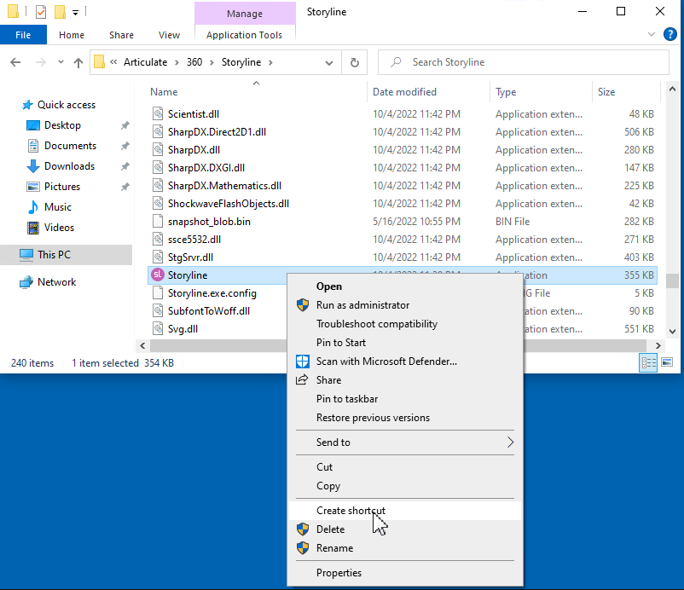684x590 pixels.
Task: Click the shield icon beside Run as administrator
Action: pos(302,305)
